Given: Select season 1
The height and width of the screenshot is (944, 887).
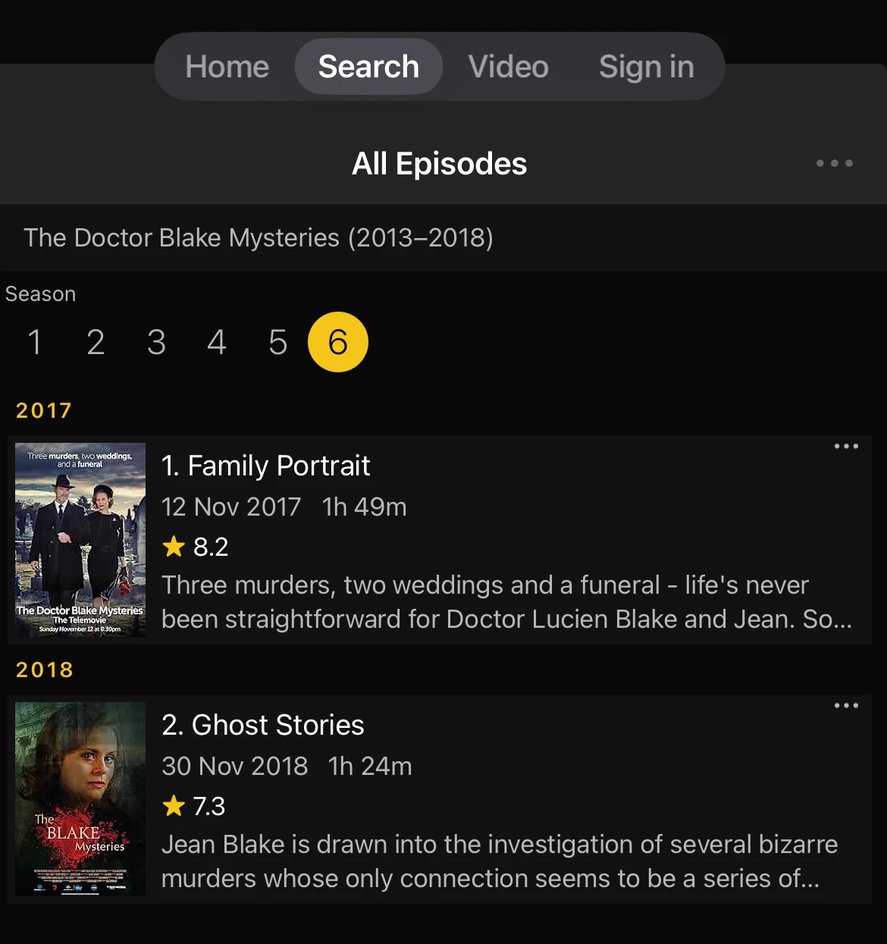Looking at the screenshot, I should coord(35,342).
